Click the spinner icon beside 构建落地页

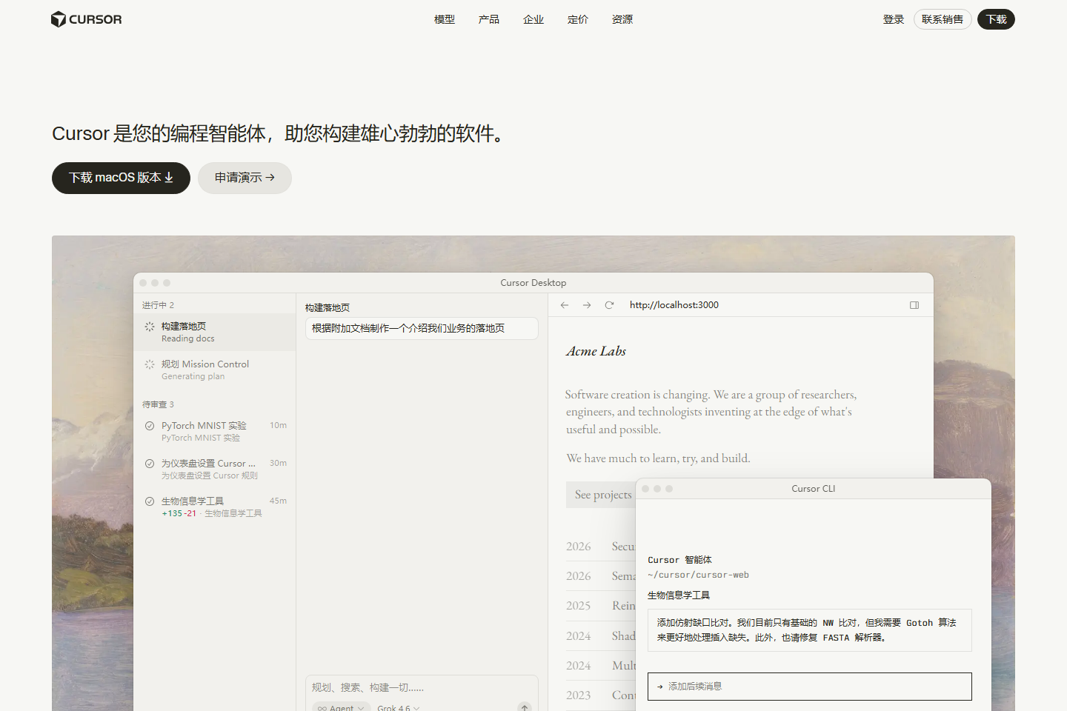click(x=150, y=327)
